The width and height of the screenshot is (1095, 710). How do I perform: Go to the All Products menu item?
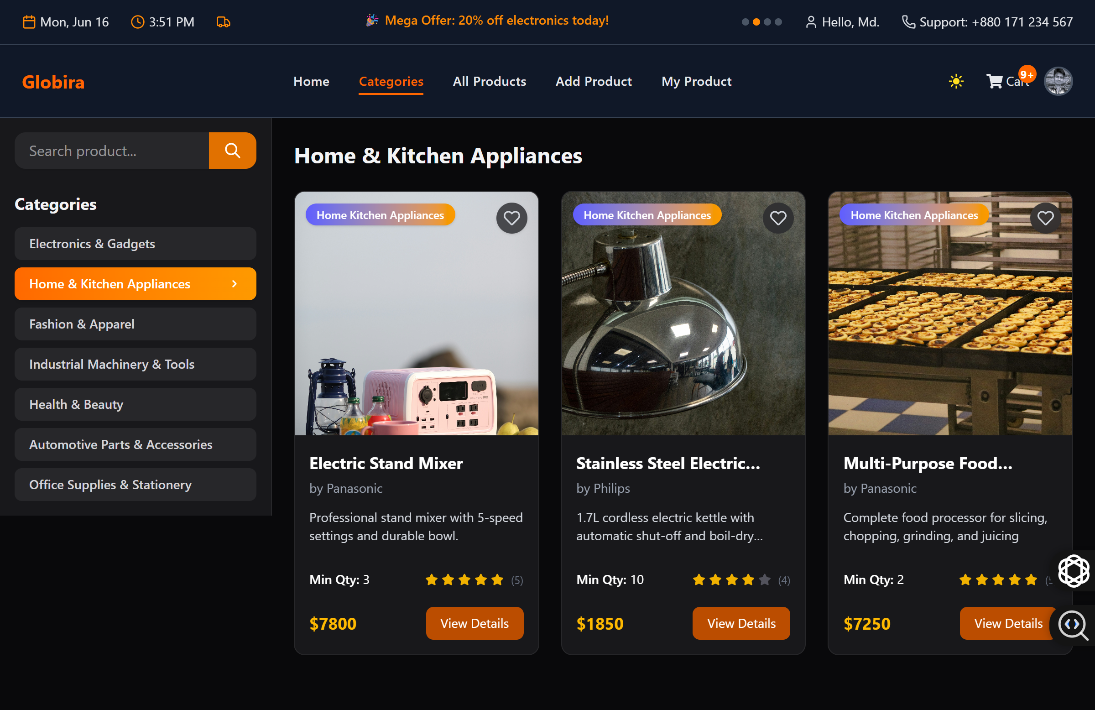point(489,81)
